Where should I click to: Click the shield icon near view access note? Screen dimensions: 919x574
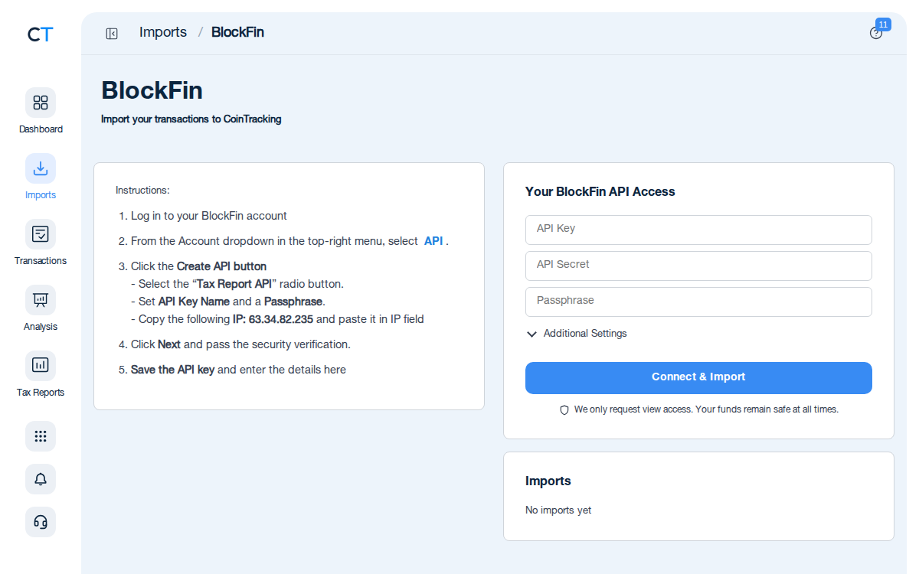point(564,410)
